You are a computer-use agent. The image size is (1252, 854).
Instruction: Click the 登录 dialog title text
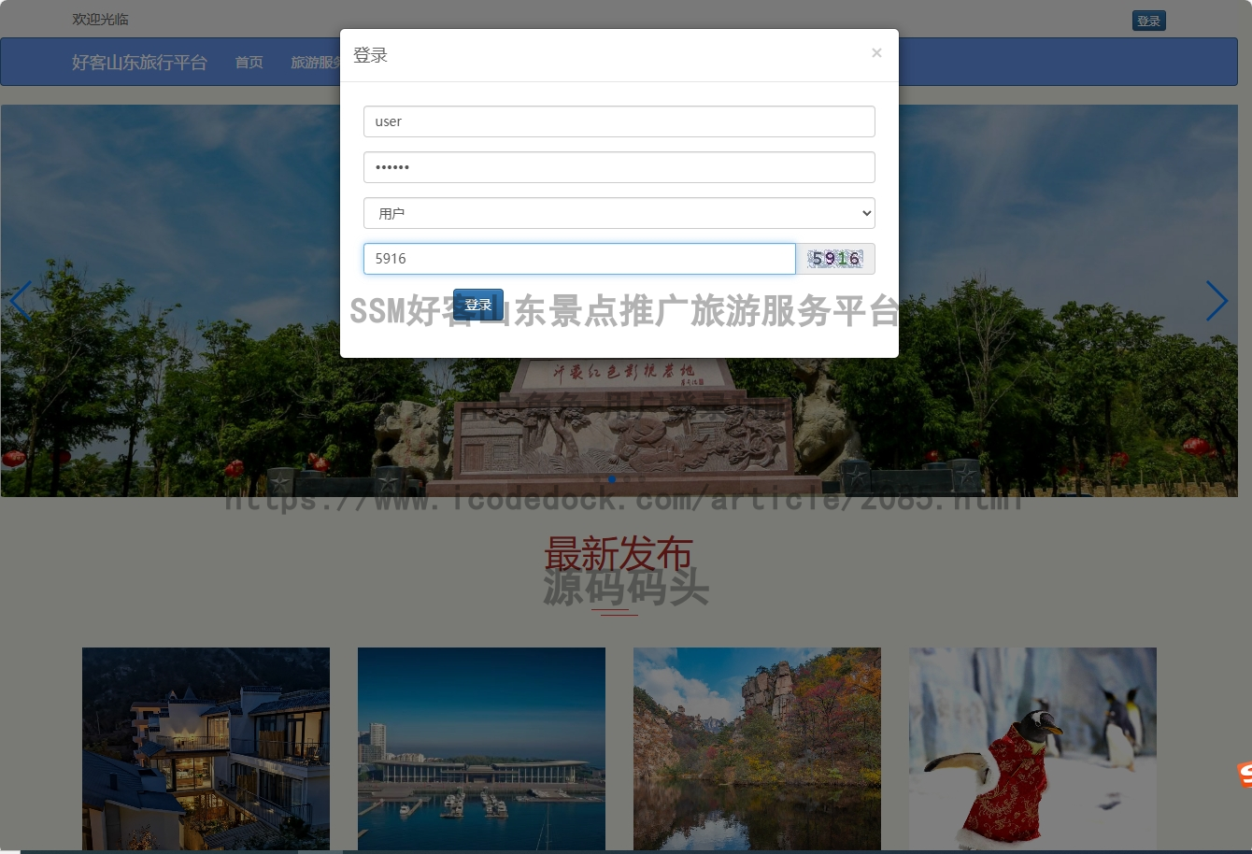tap(370, 55)
